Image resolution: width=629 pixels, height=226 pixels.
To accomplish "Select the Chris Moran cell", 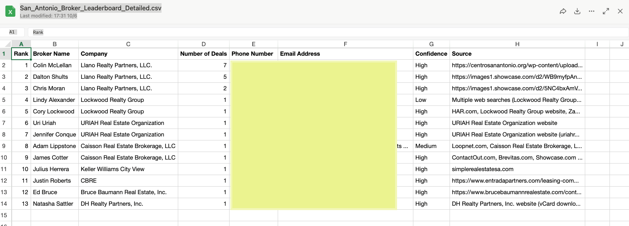I will pyautogui.click(x=55, y=88).
